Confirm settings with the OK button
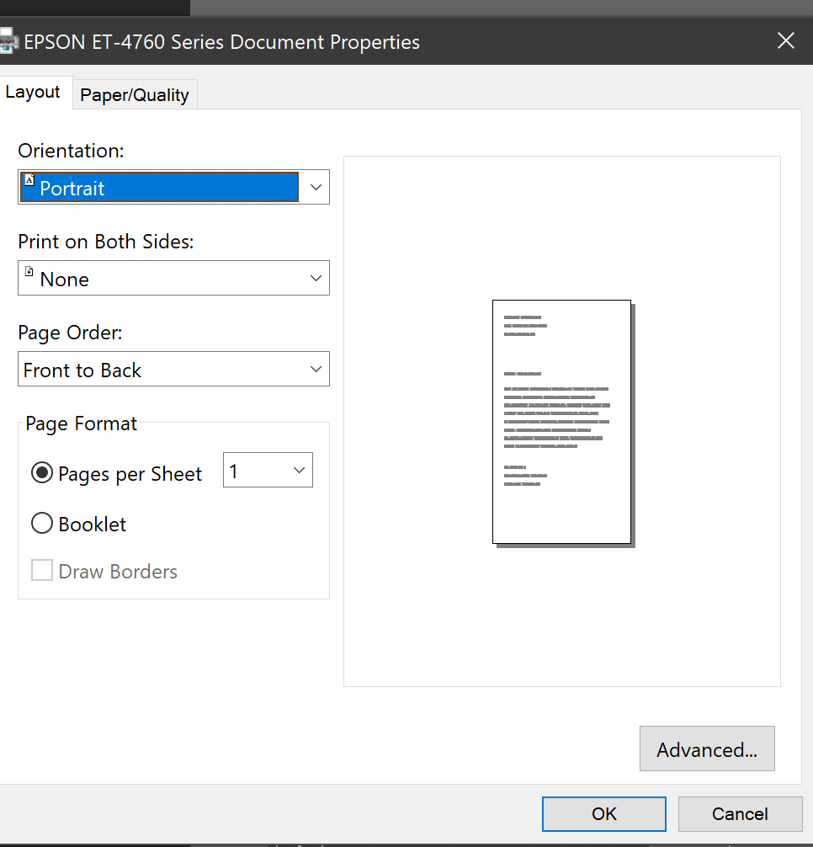Screen dimensions: 813x847 (x=604, y=814)
